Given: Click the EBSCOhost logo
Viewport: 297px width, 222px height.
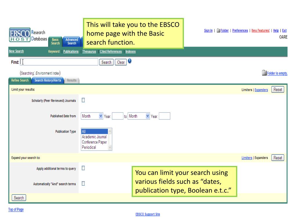Looking at the screenshot, I should pos(20,35).
